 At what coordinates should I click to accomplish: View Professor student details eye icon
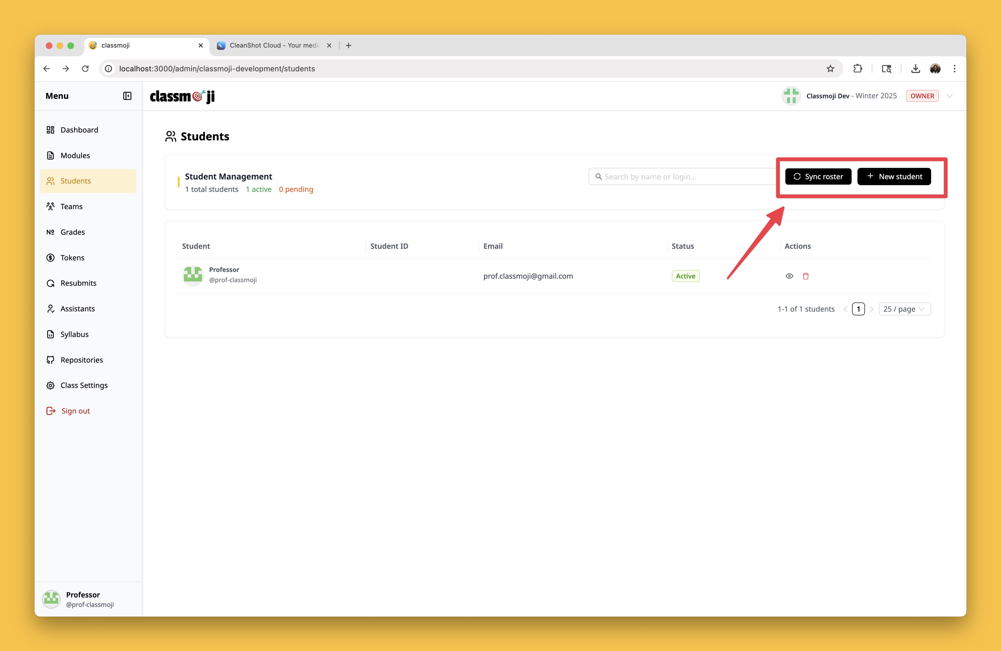click(x=789, y=276)
